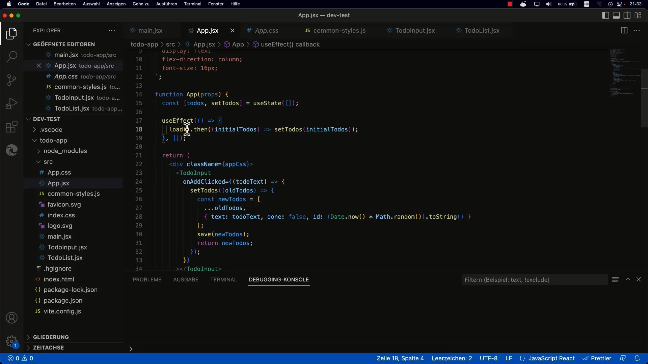Expand the Gliederung section
Viewport: 648px width, 364px height.
coord(51,337)
